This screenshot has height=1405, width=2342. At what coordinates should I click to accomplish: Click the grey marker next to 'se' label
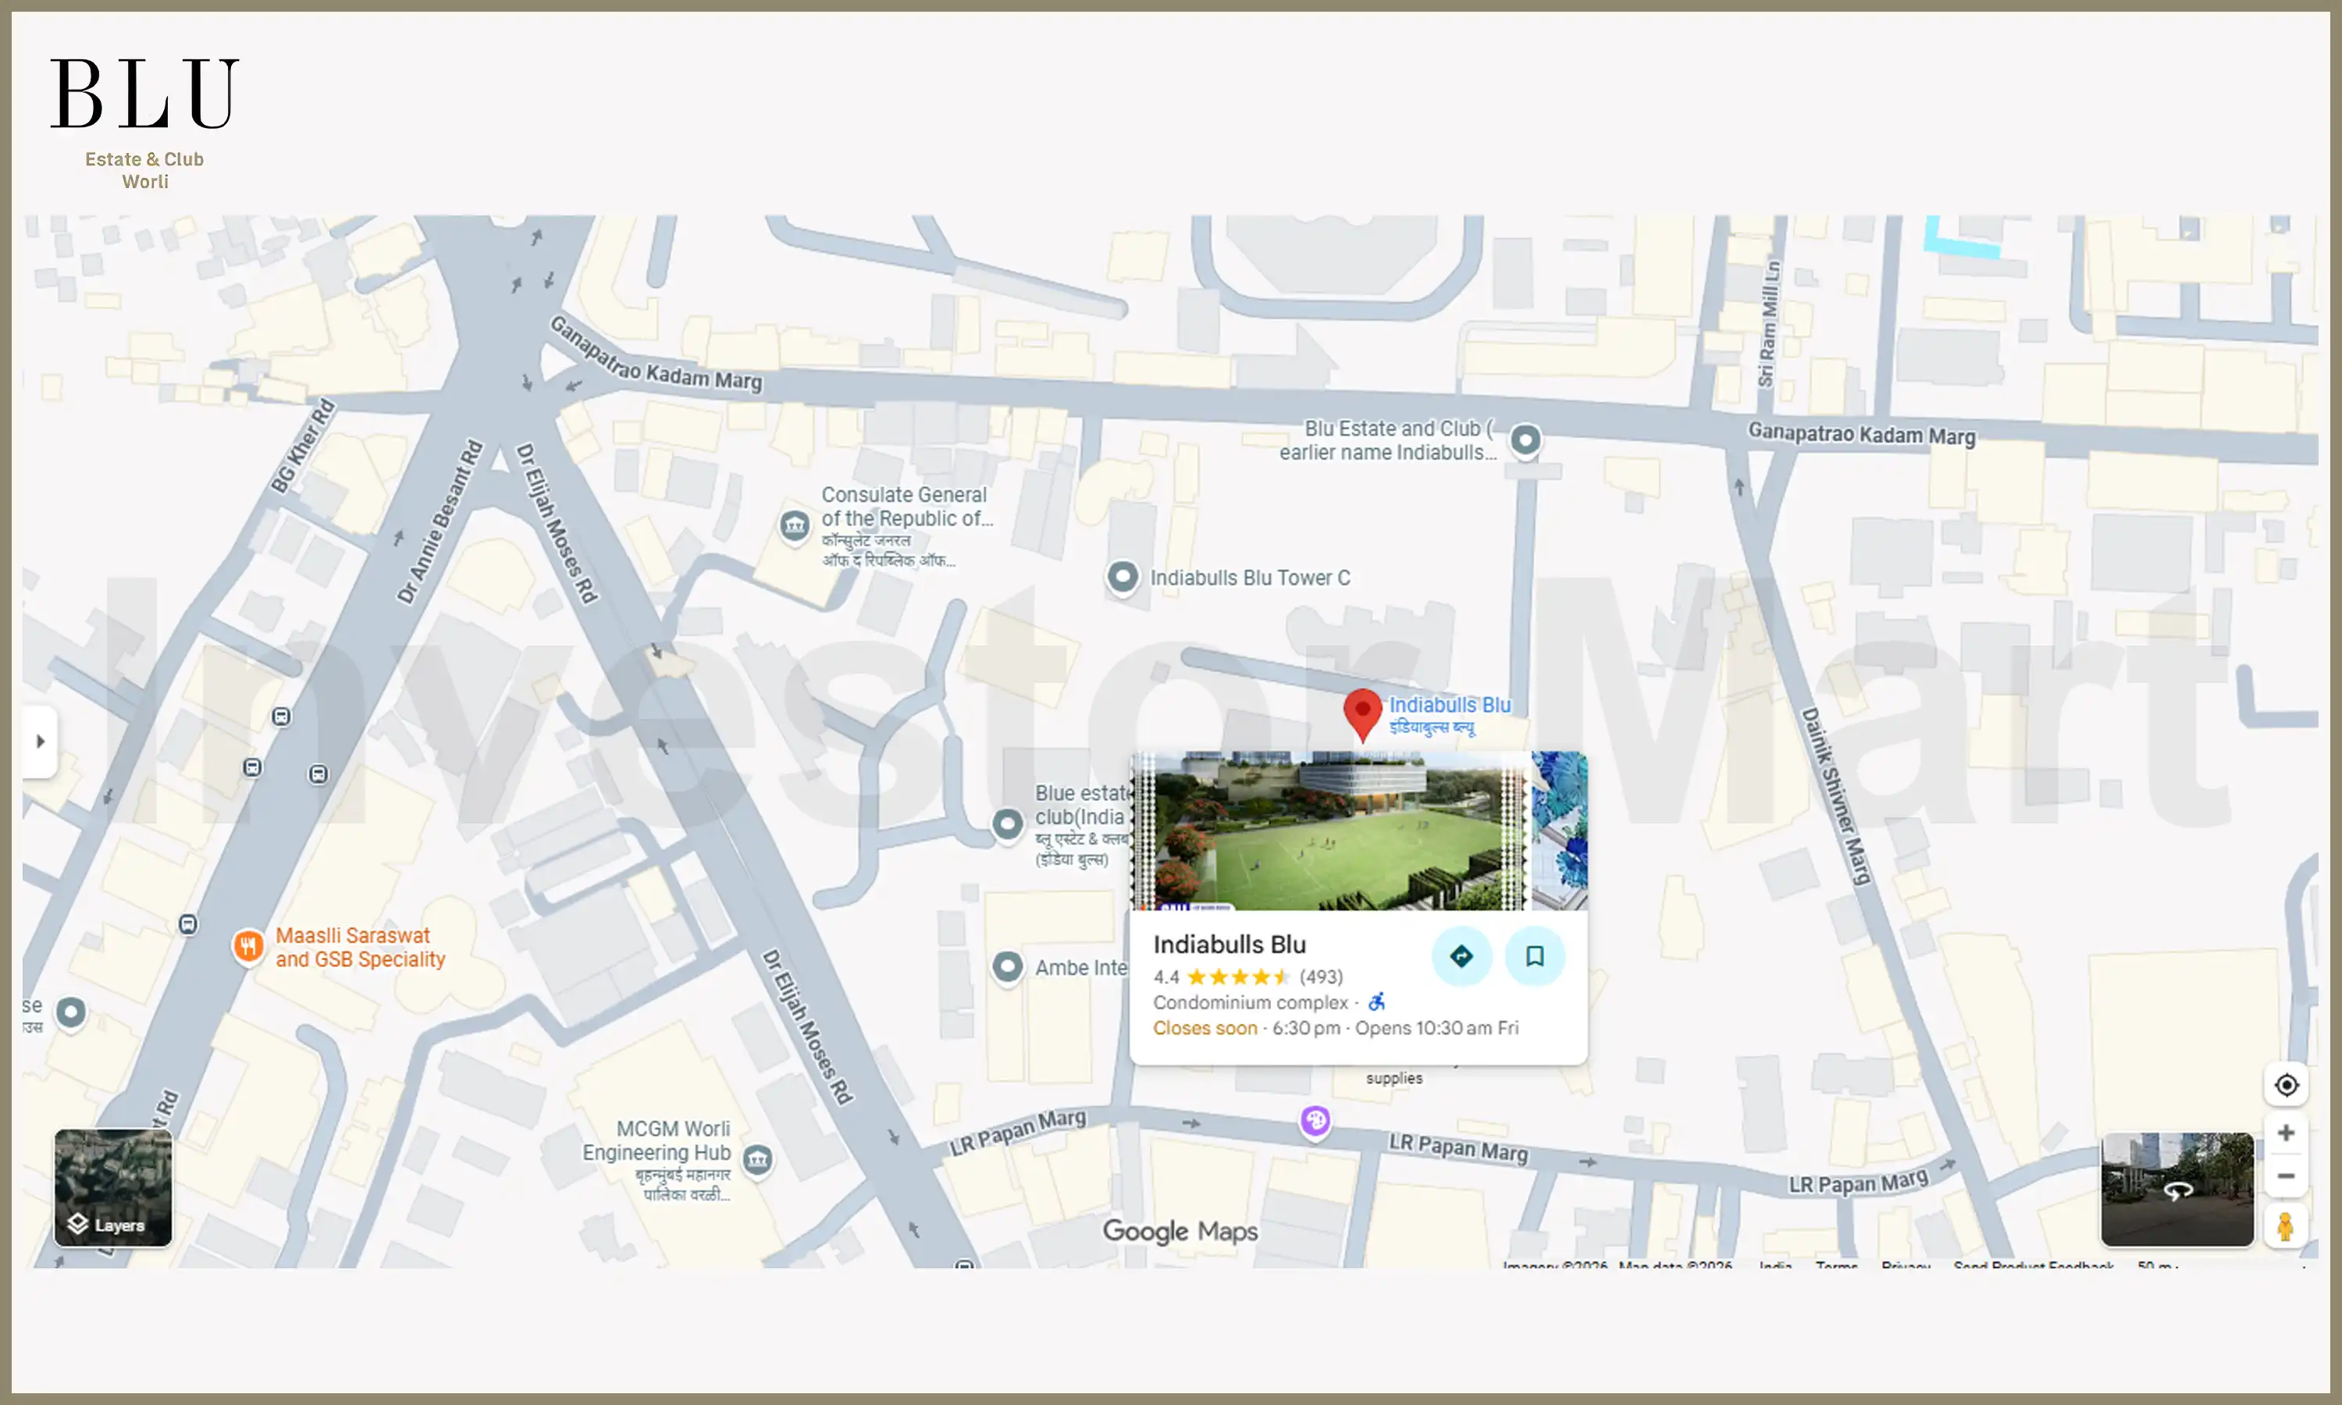[71, 1013]
